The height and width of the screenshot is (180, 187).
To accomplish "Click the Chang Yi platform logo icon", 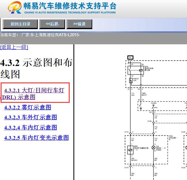I will 15,7.
